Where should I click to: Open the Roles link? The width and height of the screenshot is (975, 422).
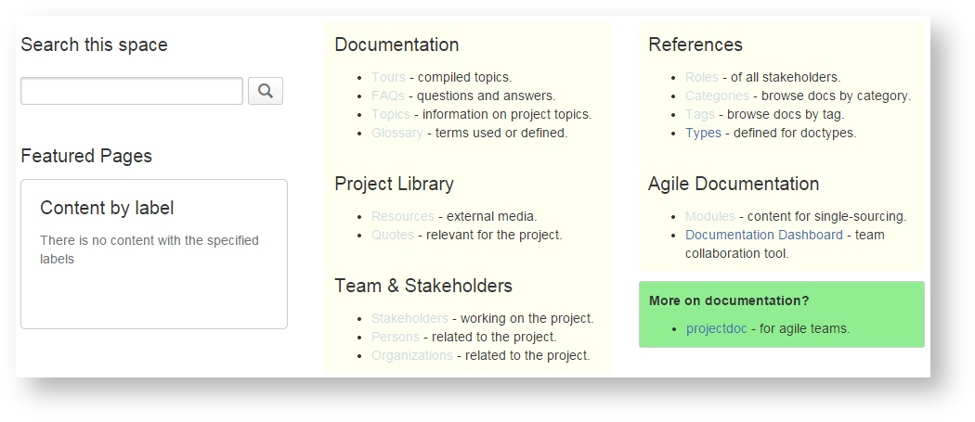tap(702, 77)
